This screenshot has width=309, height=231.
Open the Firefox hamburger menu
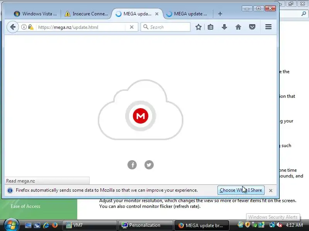click(268, 27)
